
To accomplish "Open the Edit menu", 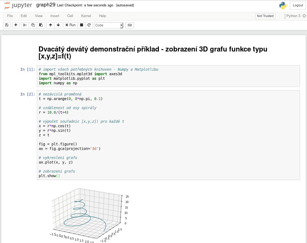I will [24, 16].
